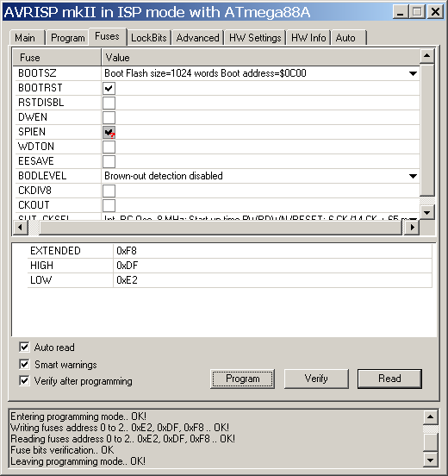The height and width of the screenshot is (476, 448).
Task: Enable the RSTDISBL fuse checkbox
Action: [x=109, y=103]
